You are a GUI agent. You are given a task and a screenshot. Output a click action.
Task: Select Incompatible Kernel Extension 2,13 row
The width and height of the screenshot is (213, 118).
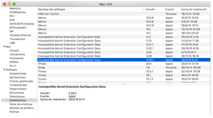pyautogui.click(x=124, y=41)
